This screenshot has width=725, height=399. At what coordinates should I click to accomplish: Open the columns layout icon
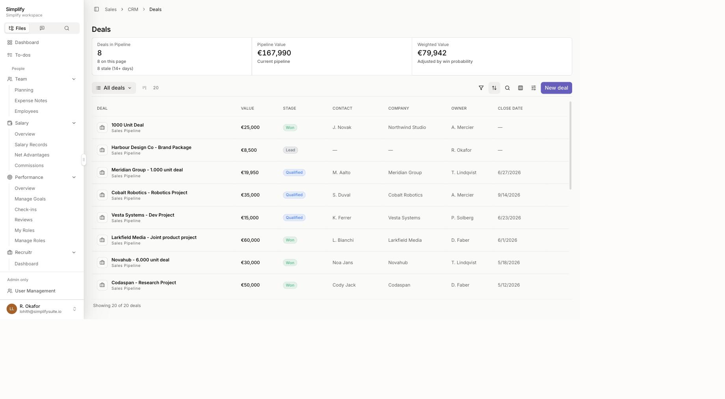click(521, 88)
